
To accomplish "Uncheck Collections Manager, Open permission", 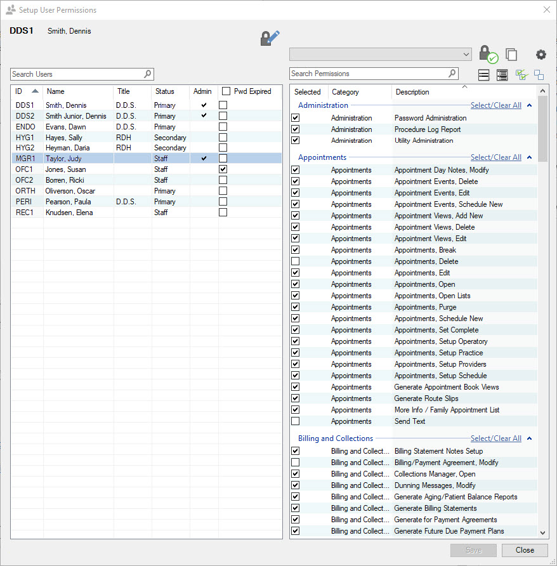I will click(x=295, y=473).
